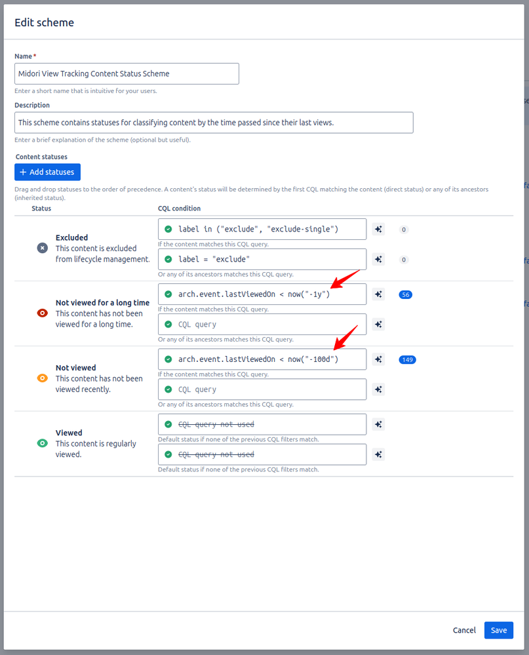Click the 'CQL condition' column header

(x=179, y=208)
